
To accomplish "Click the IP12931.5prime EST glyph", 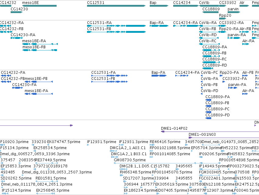I will [x=88, y=145].
